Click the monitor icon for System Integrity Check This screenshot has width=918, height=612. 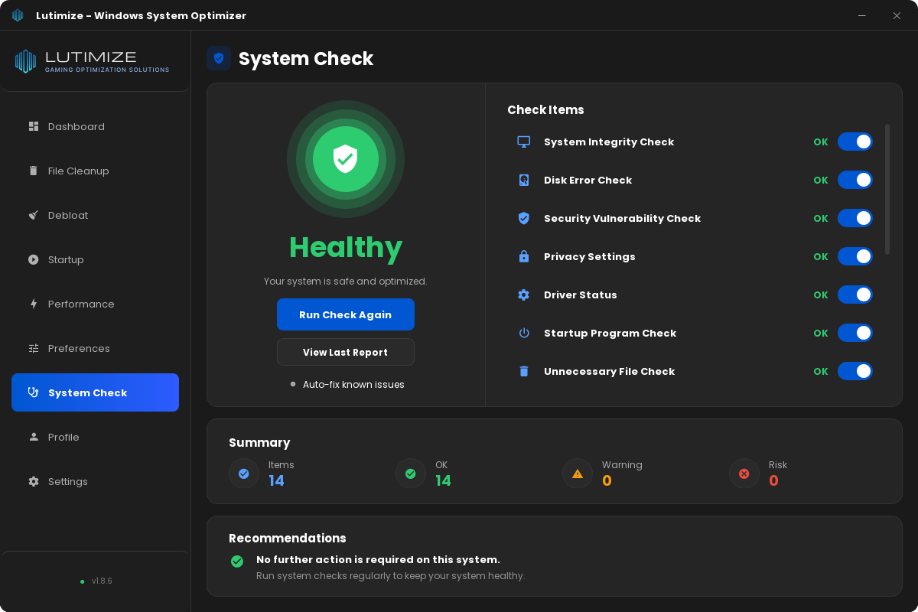pos(524,142)
